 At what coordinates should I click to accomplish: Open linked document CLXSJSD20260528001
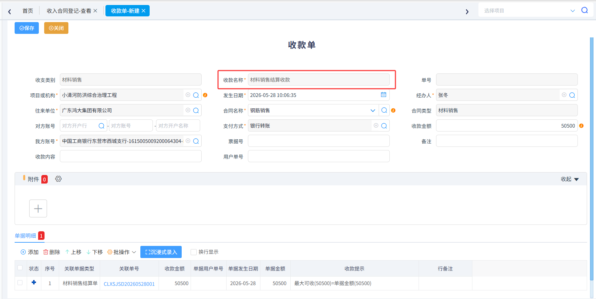(x=129, y=284)
